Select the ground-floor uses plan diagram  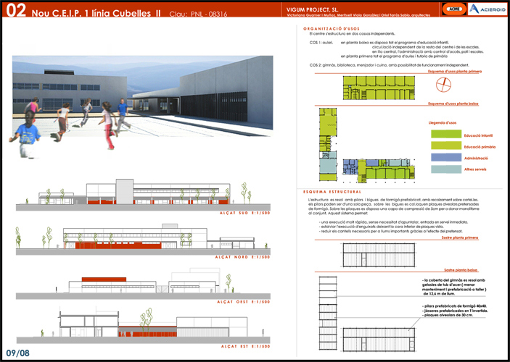361,143
